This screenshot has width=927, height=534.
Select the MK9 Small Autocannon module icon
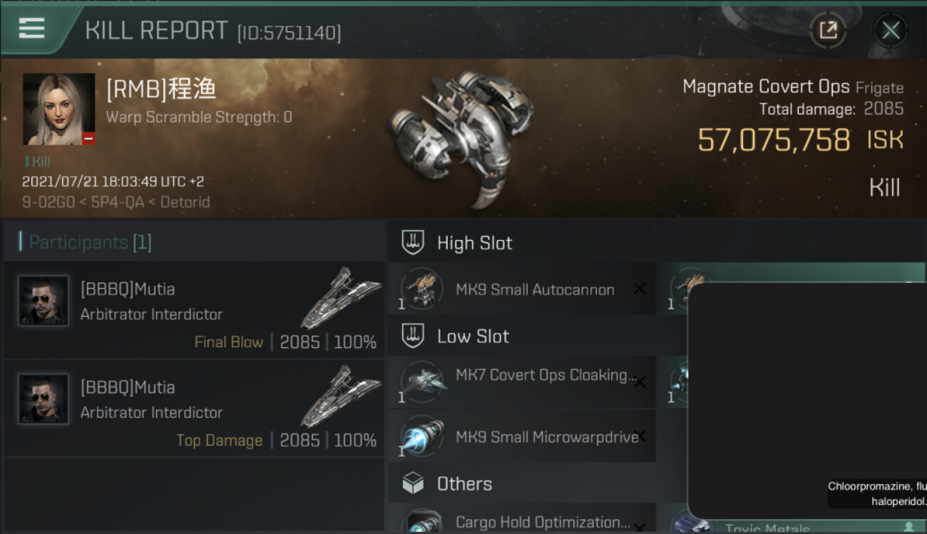point(421,289)
